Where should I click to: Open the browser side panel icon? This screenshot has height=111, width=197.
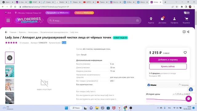pos(186,7)
